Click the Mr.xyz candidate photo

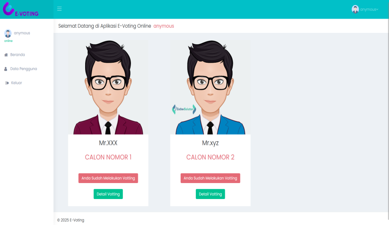[x=210, y=87]
